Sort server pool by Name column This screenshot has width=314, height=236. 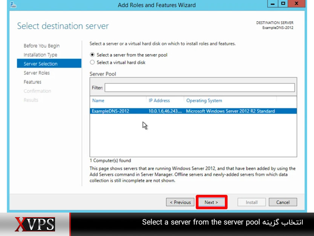click(x=98, y=100)
